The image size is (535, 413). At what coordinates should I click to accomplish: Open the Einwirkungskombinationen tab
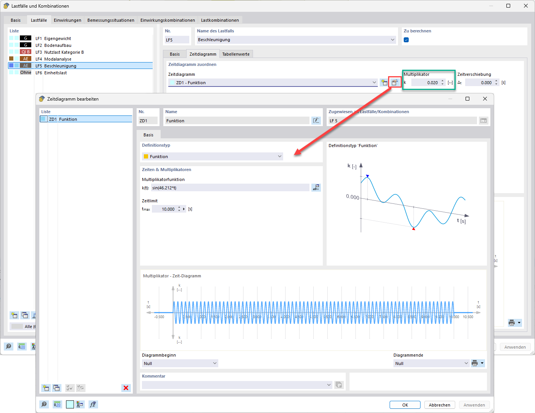pos(167,20)
